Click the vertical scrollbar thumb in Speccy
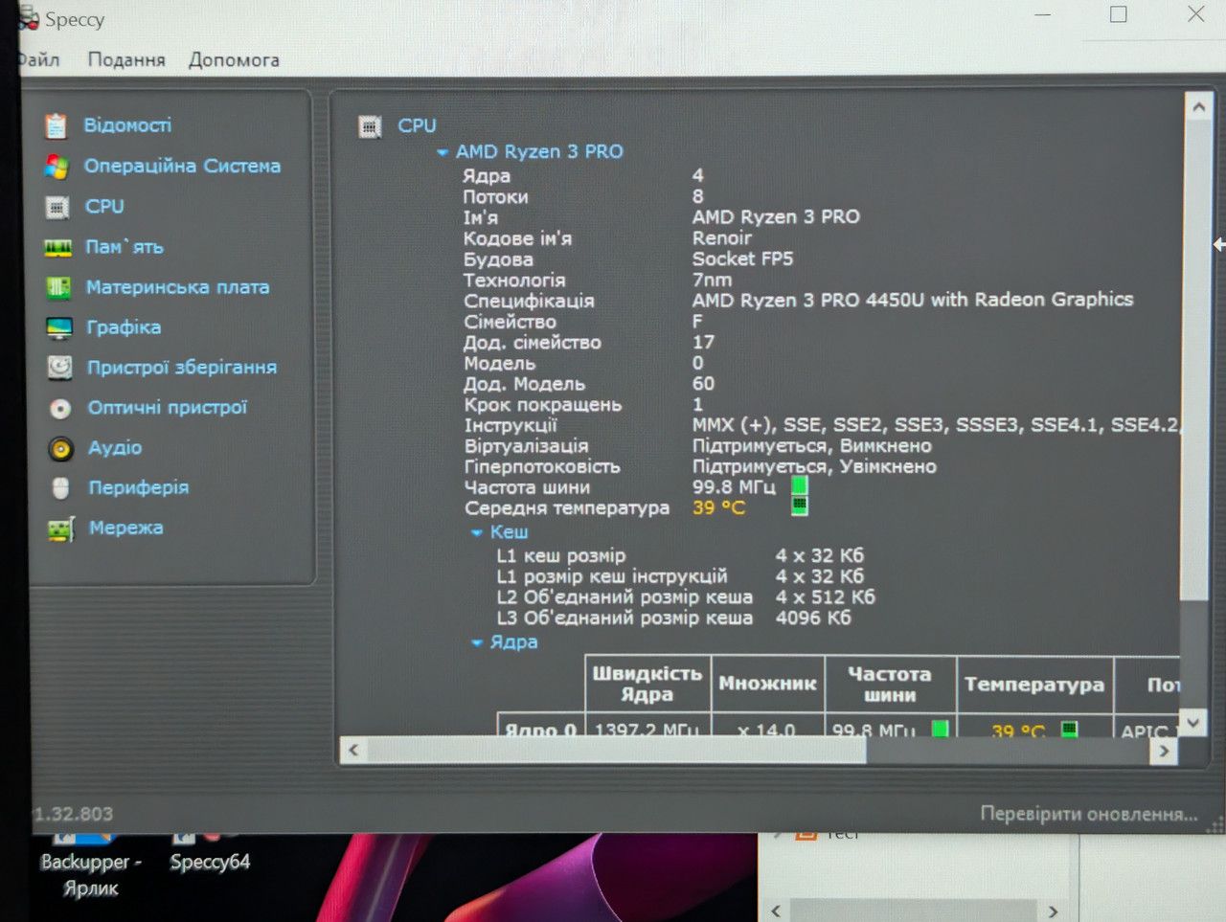Viewport: 1226px width, 922px height. (1195, 361)
